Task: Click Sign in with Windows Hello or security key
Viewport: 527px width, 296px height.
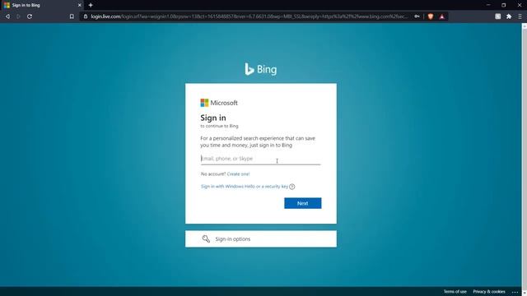Action: [245, 187]
